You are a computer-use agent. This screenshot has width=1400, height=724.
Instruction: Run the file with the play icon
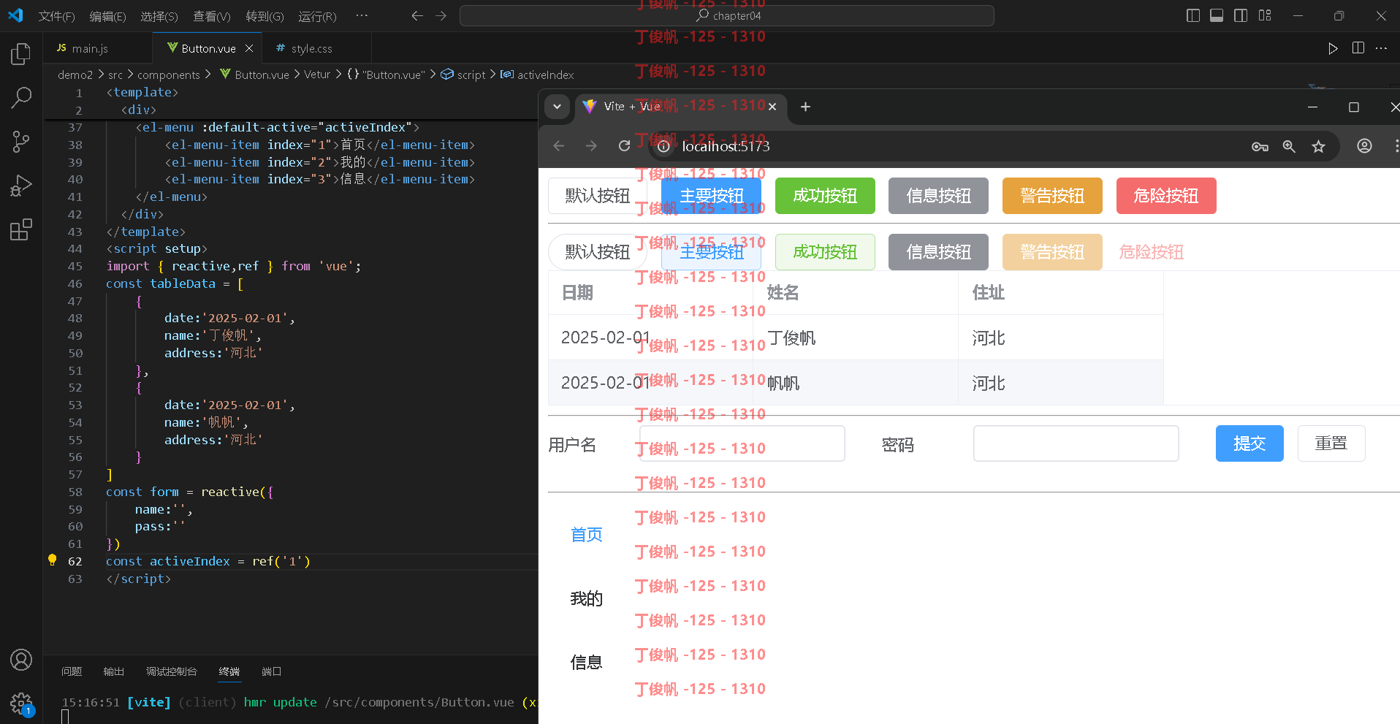1333,48
